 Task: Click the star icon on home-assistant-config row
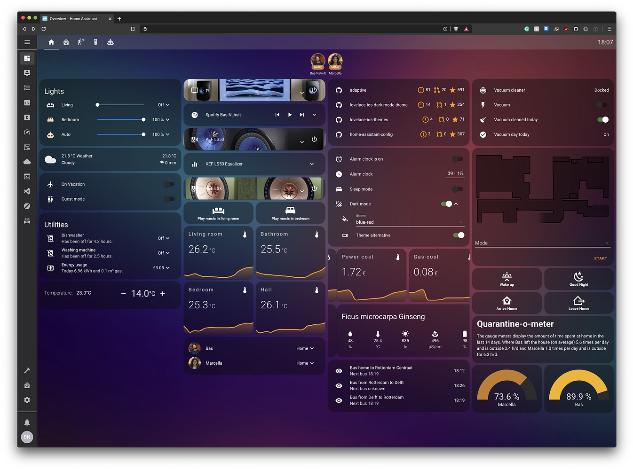452,134
